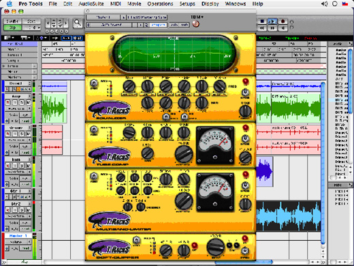Click the Soft-Clipper large knob
This screenshot has width=354, height=266.
[215, 247]
